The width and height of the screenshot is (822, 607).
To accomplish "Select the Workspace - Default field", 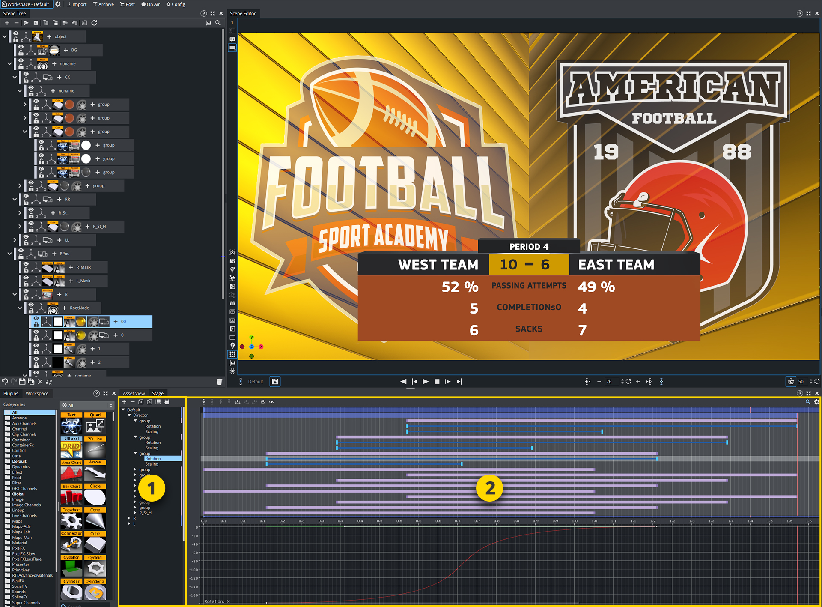I will coord(26,4).
